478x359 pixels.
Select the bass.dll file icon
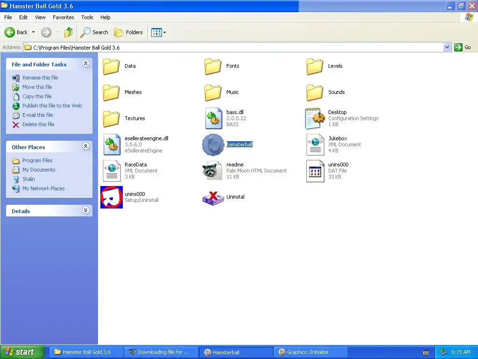coord(213,118)
